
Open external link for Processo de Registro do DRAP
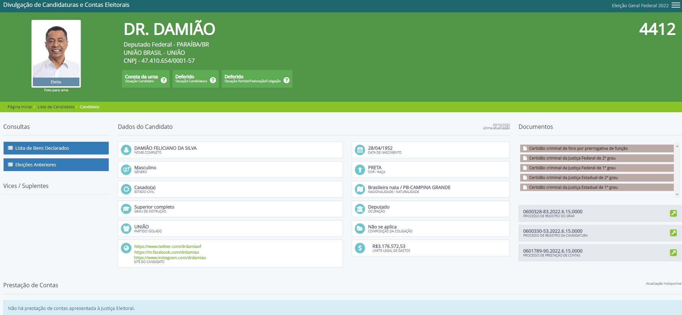673,213
